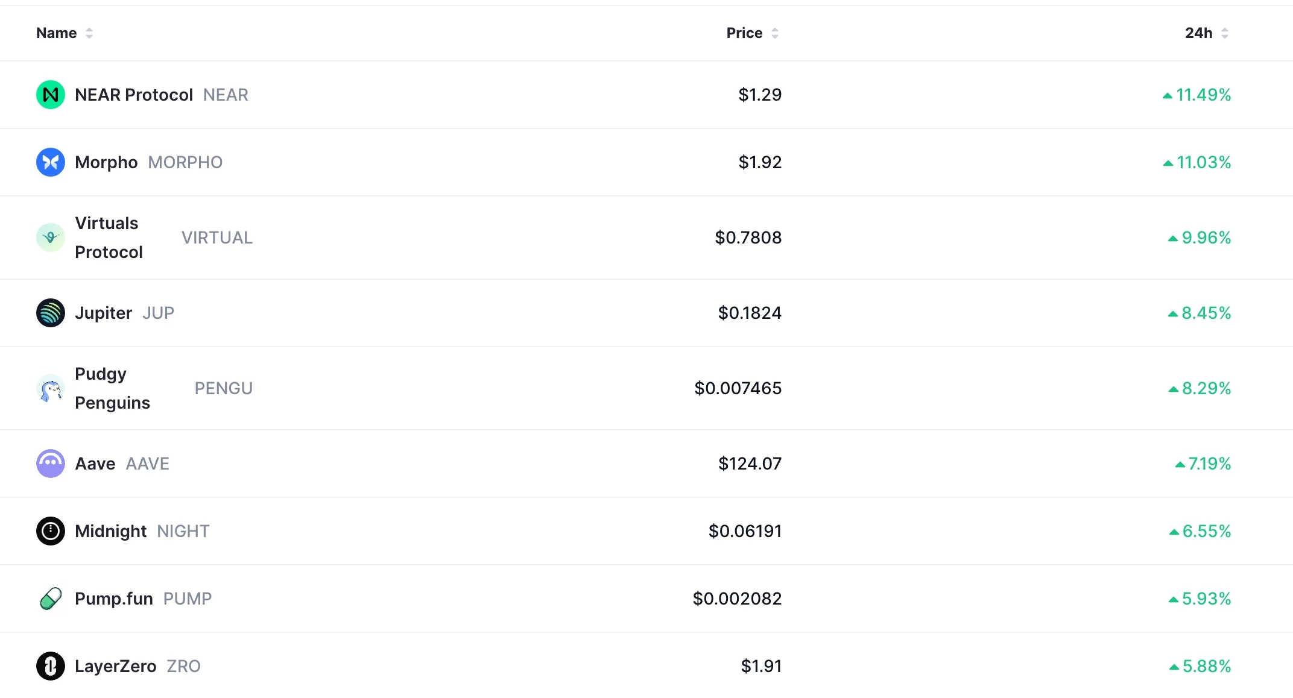Viewport: 1293px width, 698px height.
Task: Click the Name column header
Action: point(56,33)
